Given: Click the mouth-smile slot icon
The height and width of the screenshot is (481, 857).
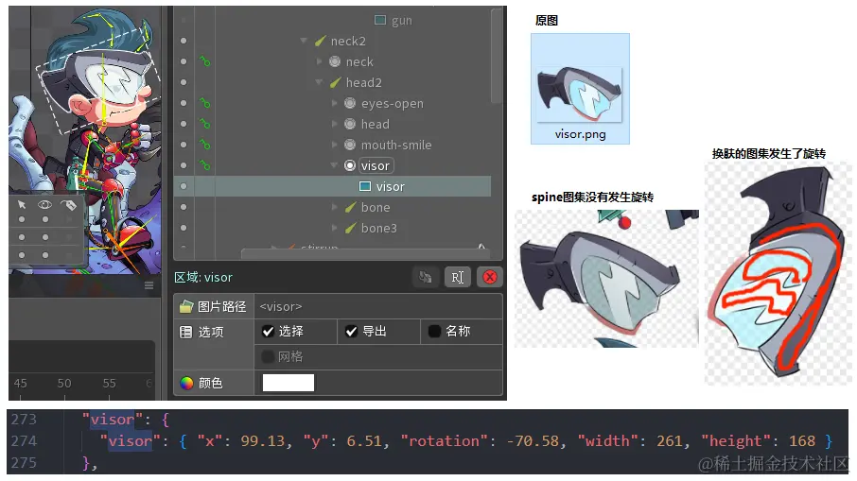Looking at the screenshot, I should (x=350, y=145).
